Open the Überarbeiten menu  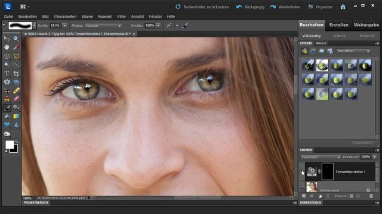click(x=65, y=17)
